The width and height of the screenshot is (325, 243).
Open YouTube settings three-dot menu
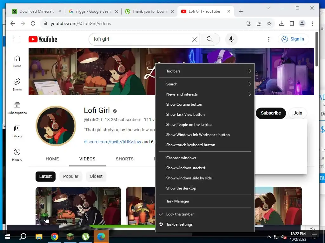269,39
